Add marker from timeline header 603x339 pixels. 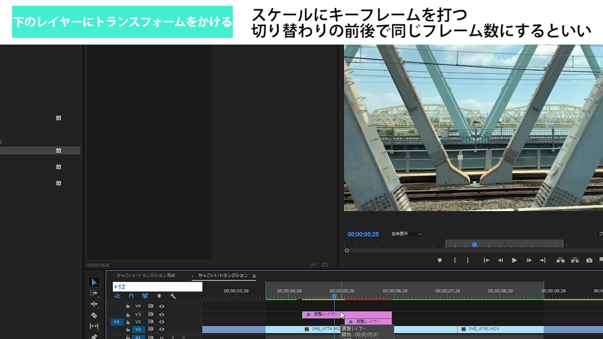pos(159,296)
